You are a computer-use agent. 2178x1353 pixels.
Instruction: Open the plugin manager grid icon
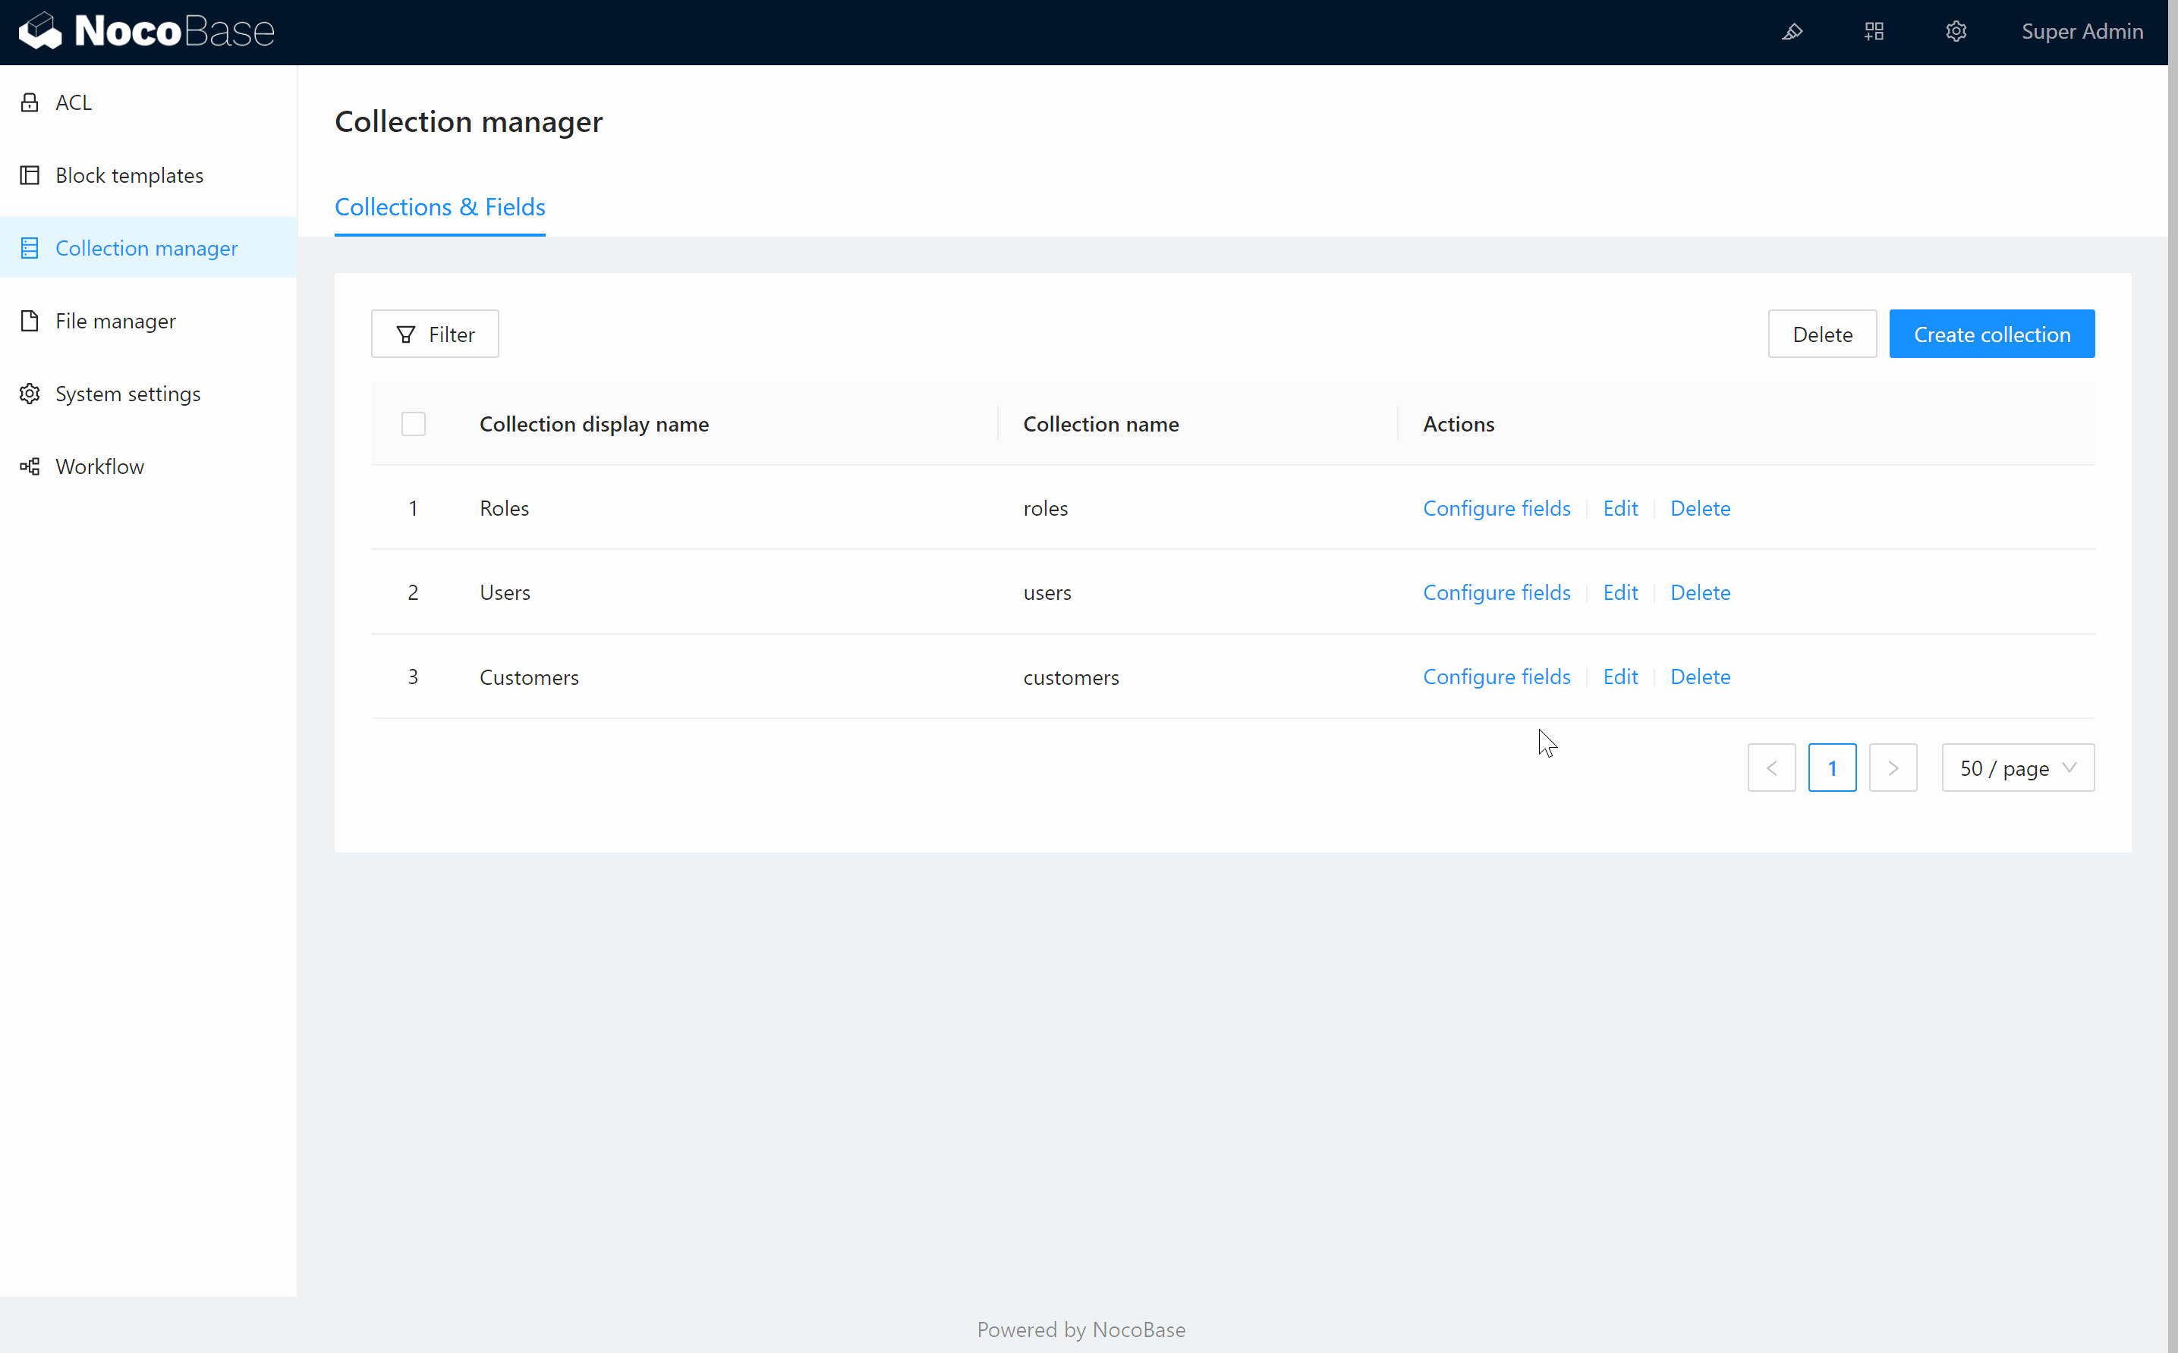pos(1874,31)
